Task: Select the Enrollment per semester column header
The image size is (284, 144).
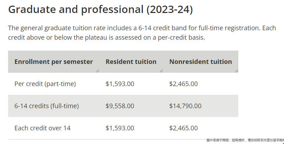Action: click(53, 62)
